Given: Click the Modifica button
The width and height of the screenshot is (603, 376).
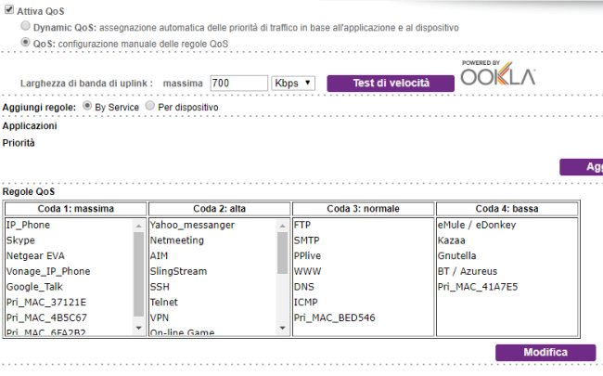Looking at the screenshot, I should pos(545,352).
